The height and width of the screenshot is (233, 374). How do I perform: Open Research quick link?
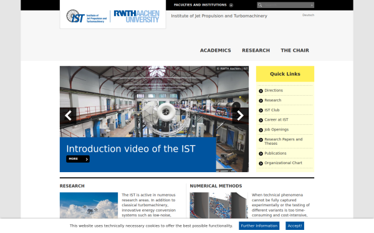[x=273, y=100]
